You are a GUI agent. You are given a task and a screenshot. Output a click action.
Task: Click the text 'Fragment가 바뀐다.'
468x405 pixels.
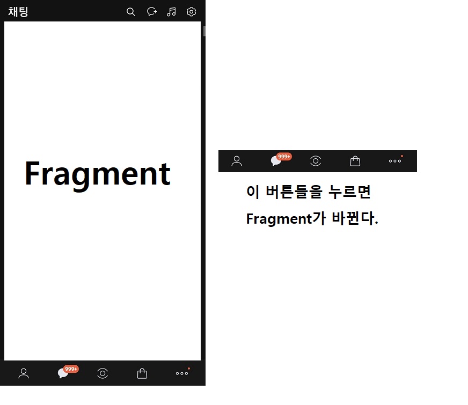[x=312, y=219]
